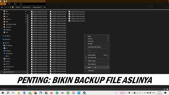
Task: Expand the Give access to submenu arrow
Action: click(x=108, y=64)
